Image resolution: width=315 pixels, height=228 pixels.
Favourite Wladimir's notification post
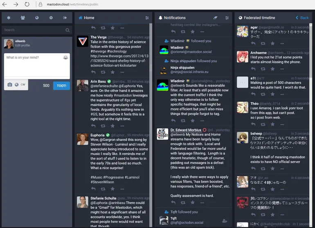click(x=193, y=121)
